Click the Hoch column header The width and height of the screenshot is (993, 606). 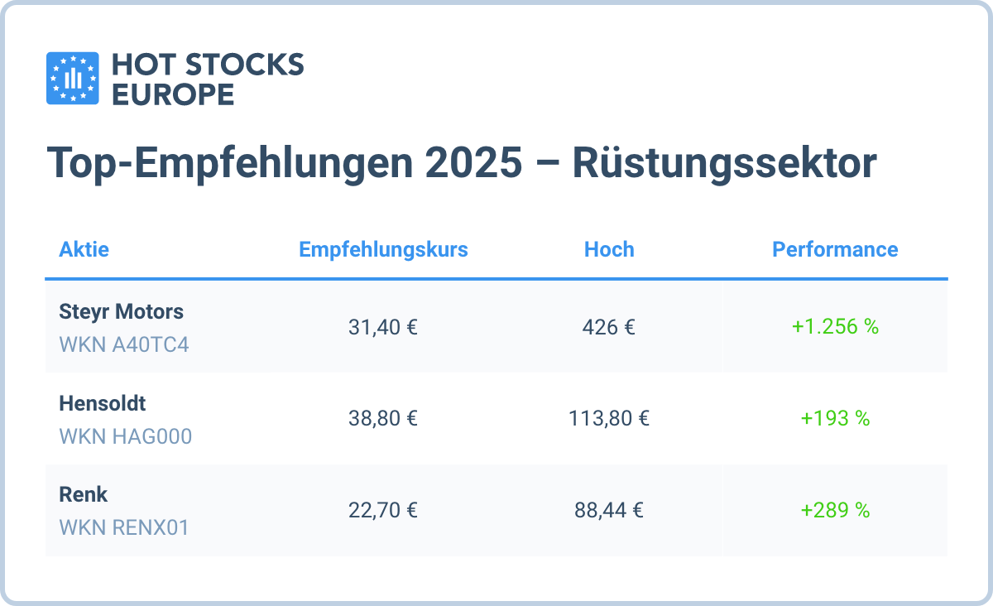click(x=609, y=249)
